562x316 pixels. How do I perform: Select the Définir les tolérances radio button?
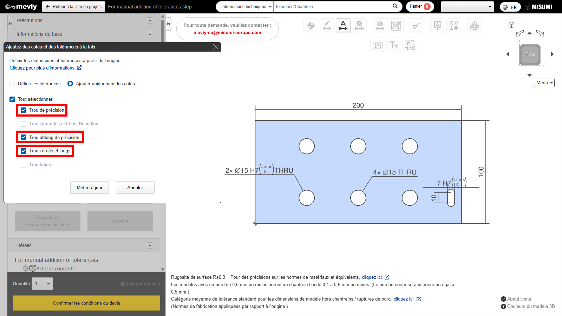tap(12, 84)
